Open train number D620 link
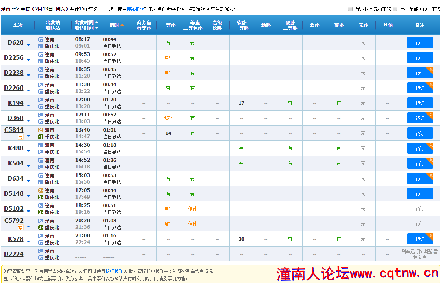This screenshot has width=440, height=283. click(16, 43)
